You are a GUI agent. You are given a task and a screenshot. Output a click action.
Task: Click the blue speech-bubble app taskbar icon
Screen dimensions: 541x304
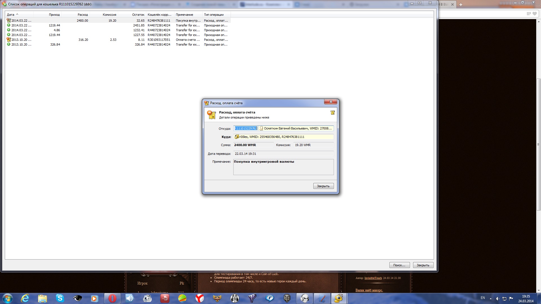pos(269,298)
